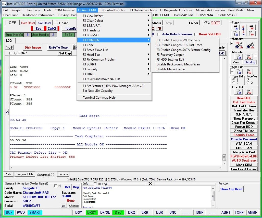Click the log horizontal scrollbar left arrow
Image resolution: width=262 pixels, height=218 pixels.
(x=11, y=167)
